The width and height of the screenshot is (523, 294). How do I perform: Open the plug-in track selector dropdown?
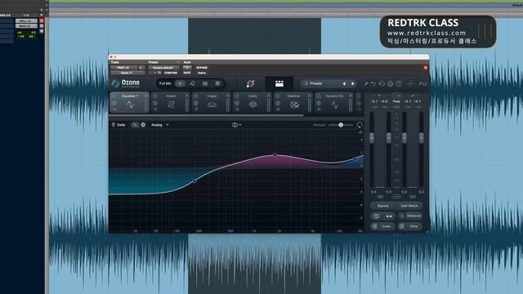[x=125, y=68]
